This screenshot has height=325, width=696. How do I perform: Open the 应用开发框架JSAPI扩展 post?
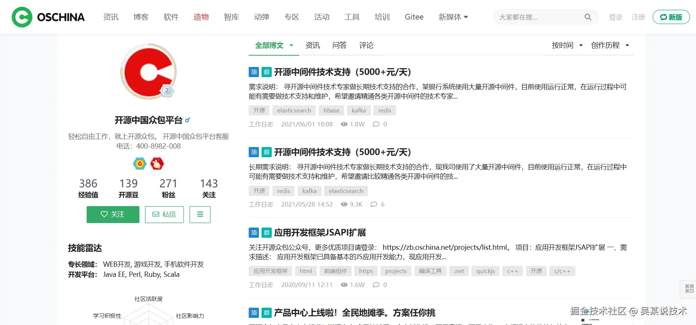tap(320, 232)
